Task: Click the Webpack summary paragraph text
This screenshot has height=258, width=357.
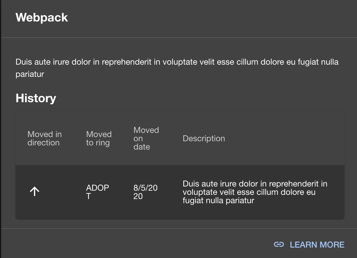Action: [177, 68]
